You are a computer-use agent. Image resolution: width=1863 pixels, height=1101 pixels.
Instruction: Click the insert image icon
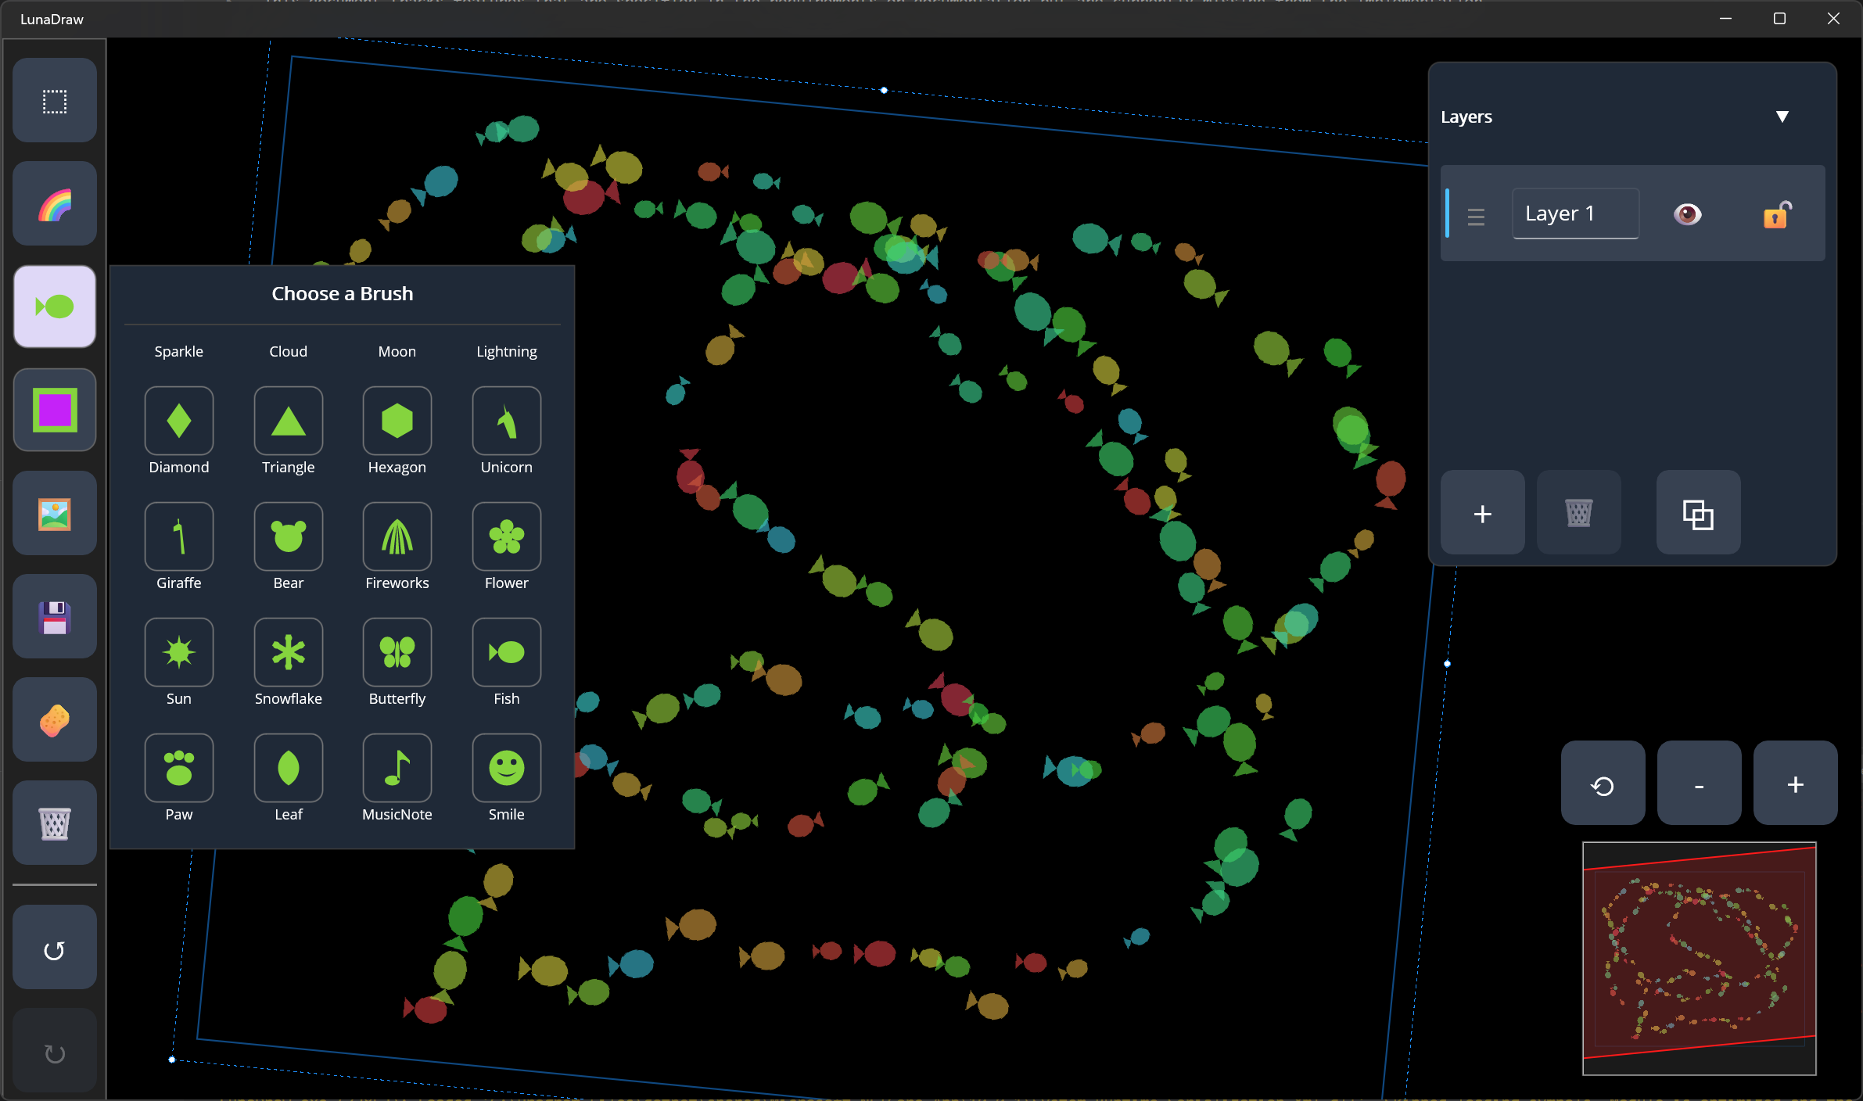pos(55,514)
